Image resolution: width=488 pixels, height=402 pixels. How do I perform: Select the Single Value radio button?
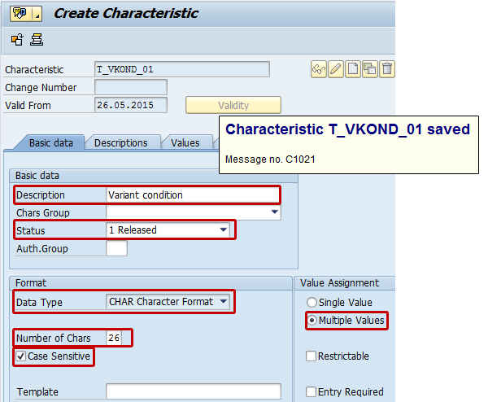(x=312, y=303)
